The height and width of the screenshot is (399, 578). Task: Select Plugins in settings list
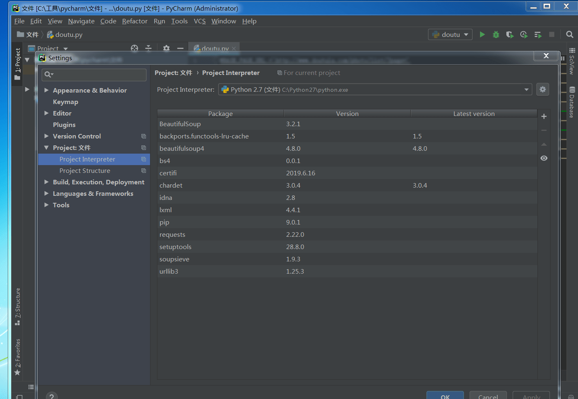click(x=64, y=125)
